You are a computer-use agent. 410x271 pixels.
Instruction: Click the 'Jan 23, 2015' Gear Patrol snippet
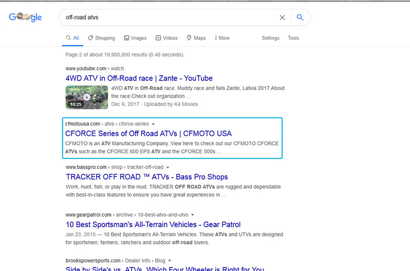coord(174,238)
